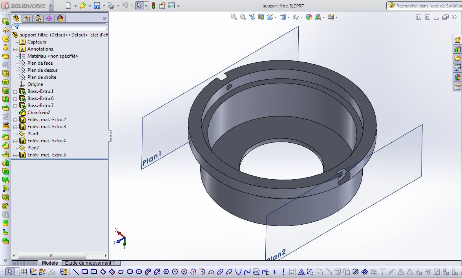Open the Display Style dropdown cube
Screen dimensions: 462x278
(283, 17)
